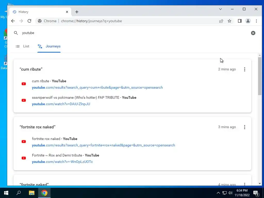Open the tab search chevron in title bar

tap(220, 9)
